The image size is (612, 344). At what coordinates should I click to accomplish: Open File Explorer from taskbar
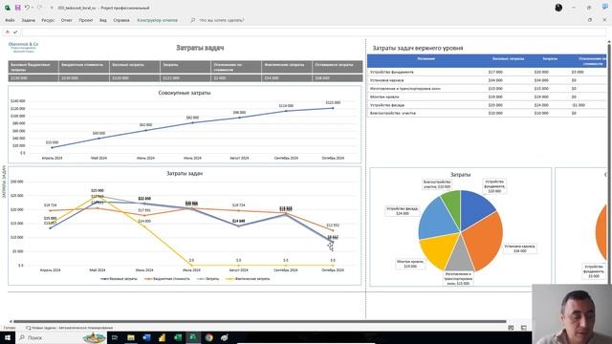point(131,337)
